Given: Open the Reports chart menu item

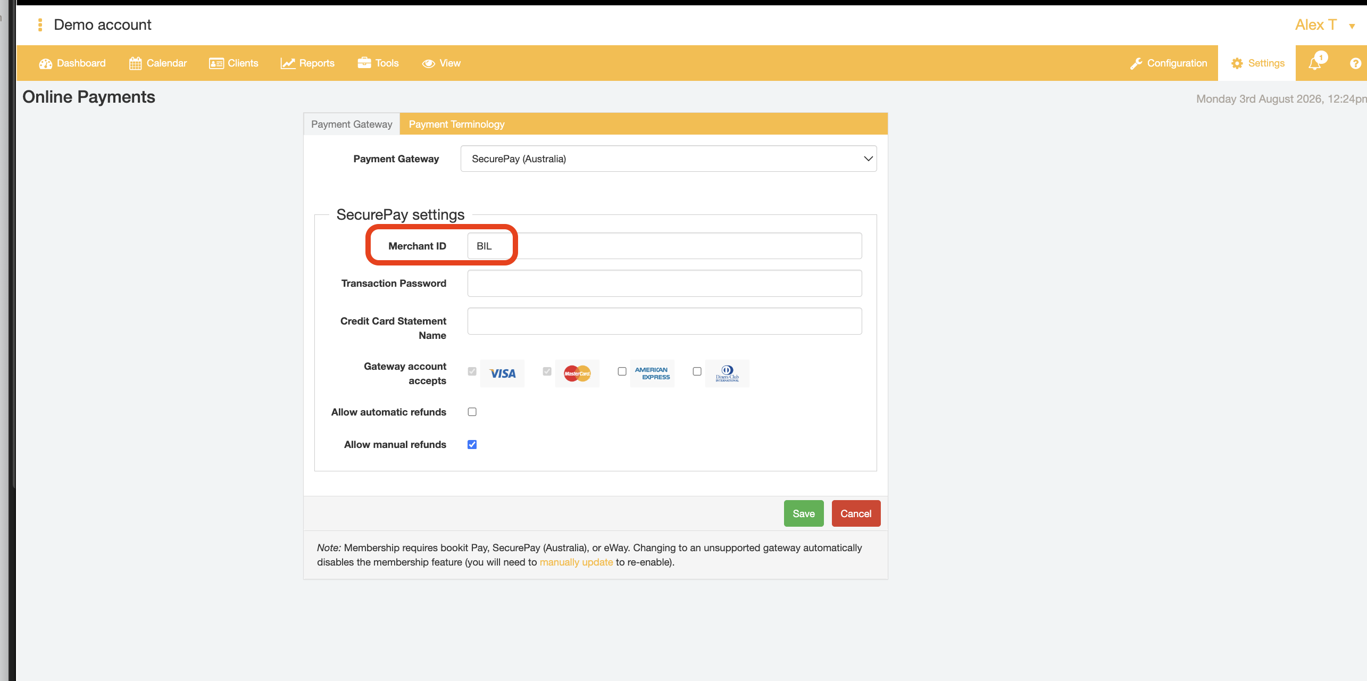Looking at the screenshot, I should (307, 63).
